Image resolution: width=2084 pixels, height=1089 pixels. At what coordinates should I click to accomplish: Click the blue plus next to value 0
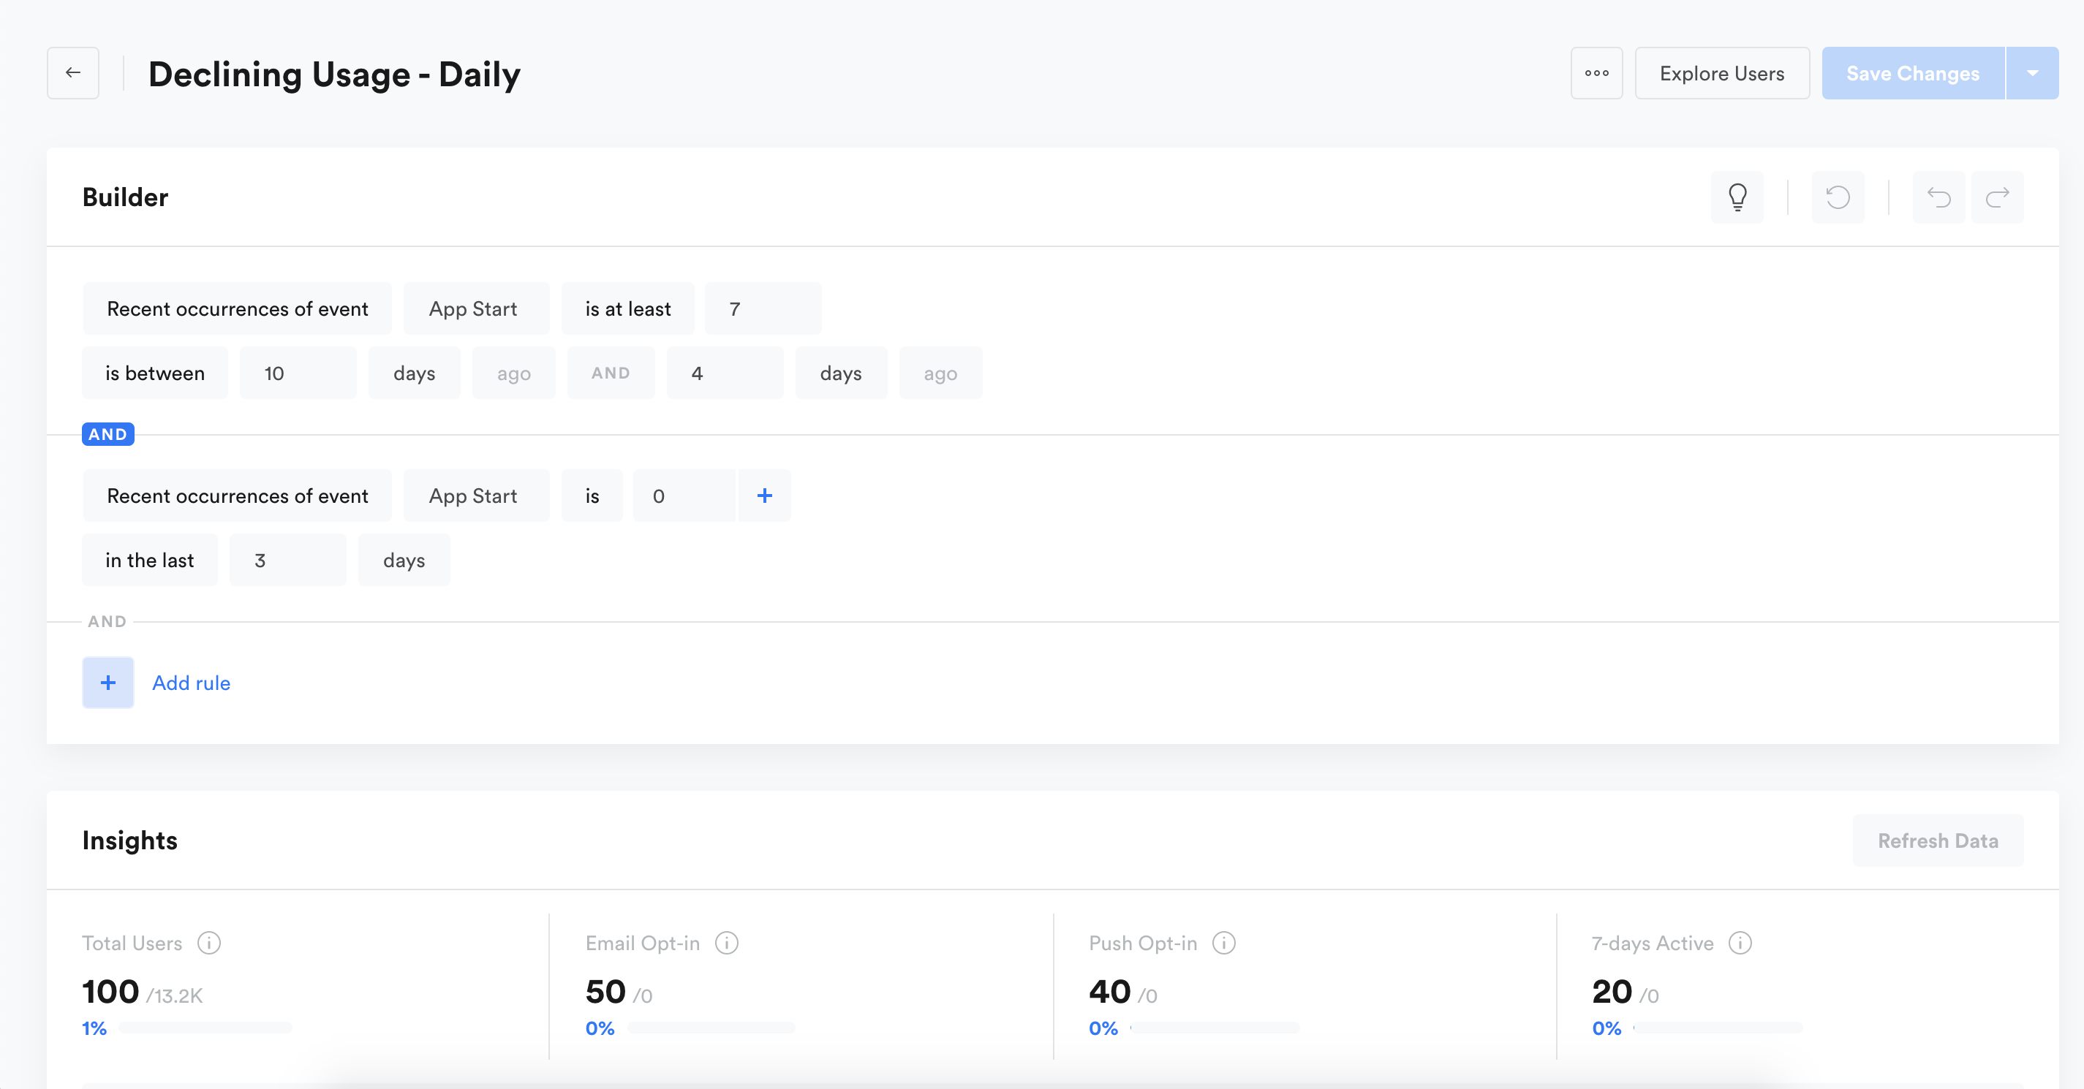click(x=763, y=496)
